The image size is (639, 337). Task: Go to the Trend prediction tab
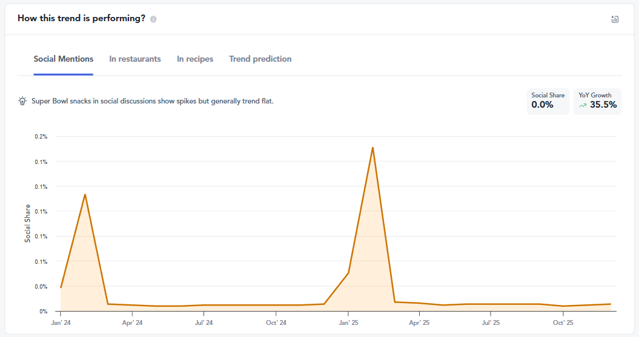[260, 59]
